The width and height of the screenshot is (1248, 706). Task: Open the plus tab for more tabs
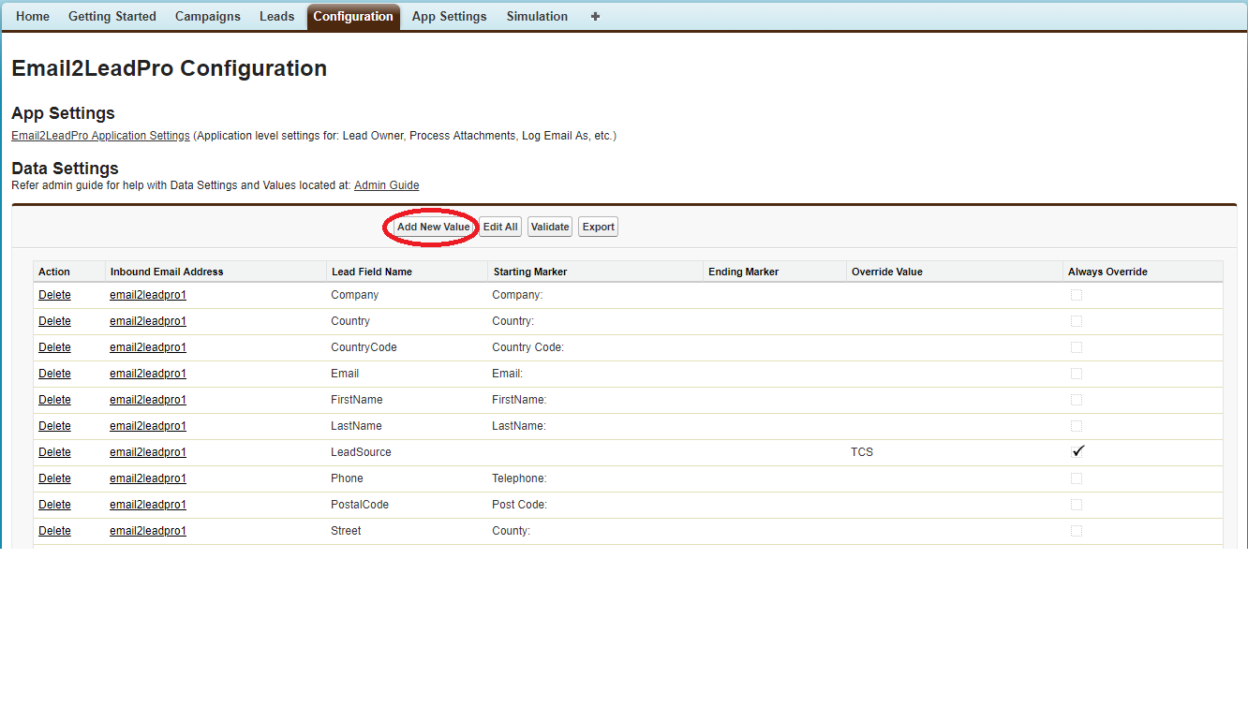coord(595,17)
